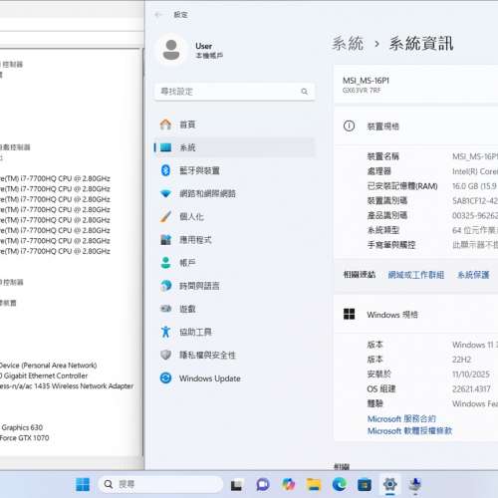Open privacy and security settings
Screen dimensions: 498x498
point(235,355)
